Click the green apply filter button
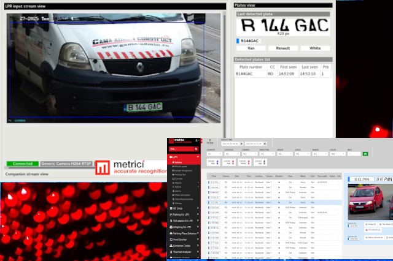The image size is (393, 261). [365, 154]
